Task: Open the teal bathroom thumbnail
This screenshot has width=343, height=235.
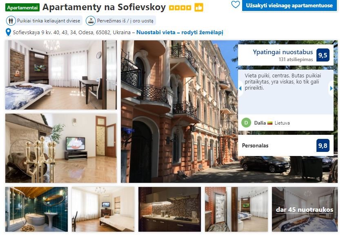Action: pos(36,209)
